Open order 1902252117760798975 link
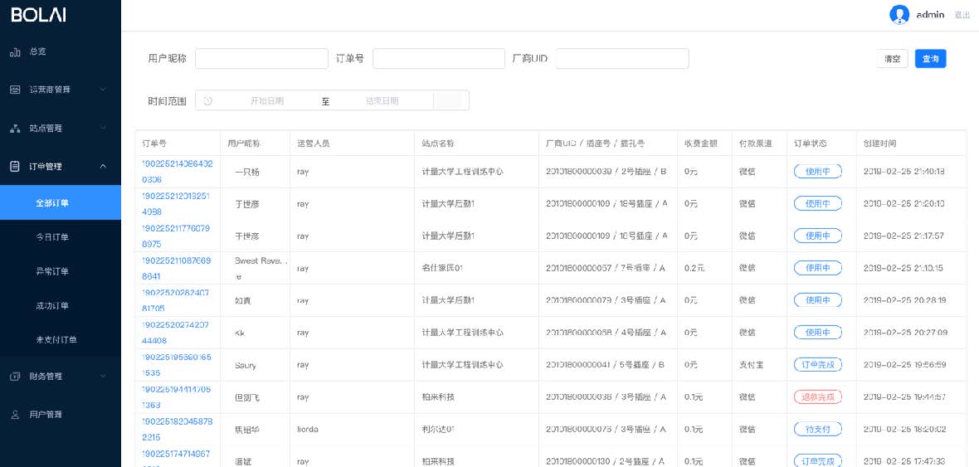 click(176, 236)
